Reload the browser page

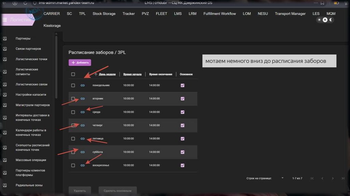click(x=25, y=3)
